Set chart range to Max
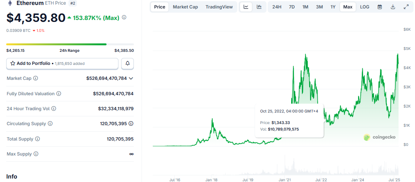 [x=348, y=7]
